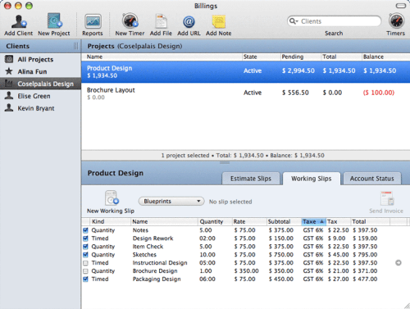The height and width of the screenshot is (309, 410).
Task: Click the window resize corner grip
Action: (407, 306)
